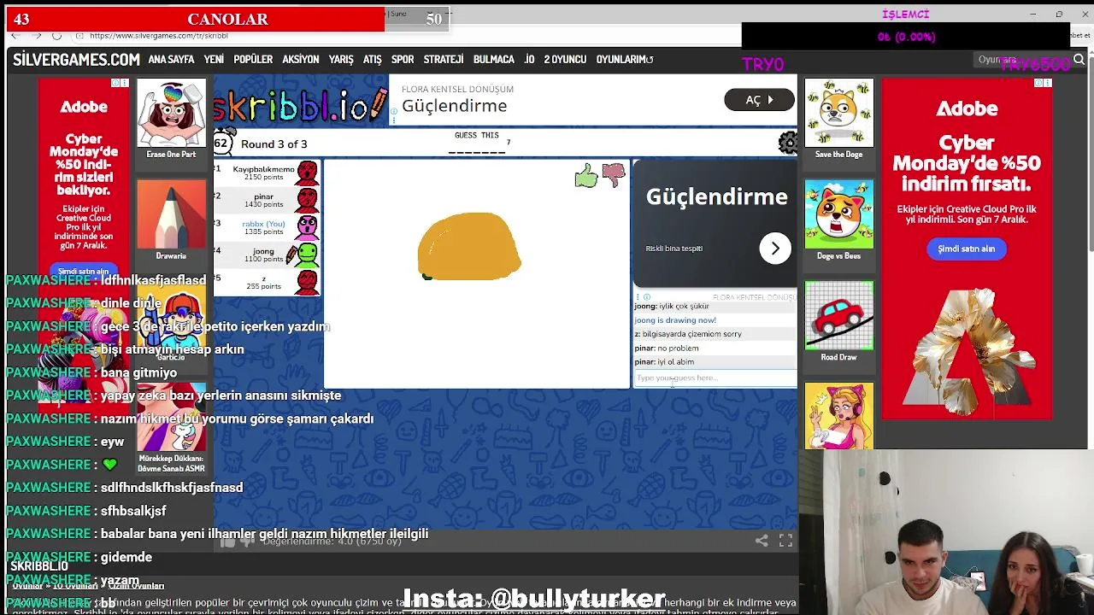This screenshot has width=1094, height=615.
Task: Close the left Adobe ad via corner icon
Action: [x=125, y=83]
